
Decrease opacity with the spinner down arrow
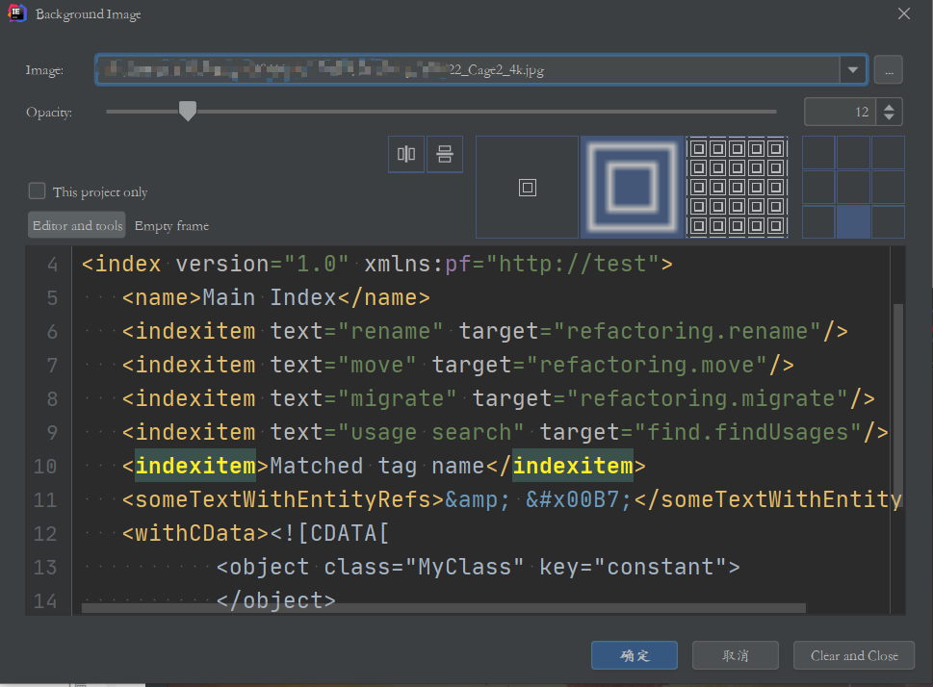point(889,116)
